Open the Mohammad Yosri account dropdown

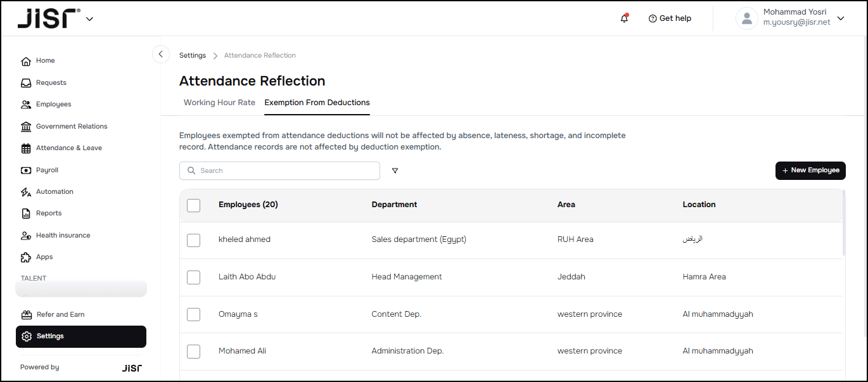pos(841,18)
